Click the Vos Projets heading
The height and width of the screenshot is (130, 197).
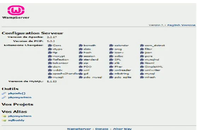coord(17,104)
